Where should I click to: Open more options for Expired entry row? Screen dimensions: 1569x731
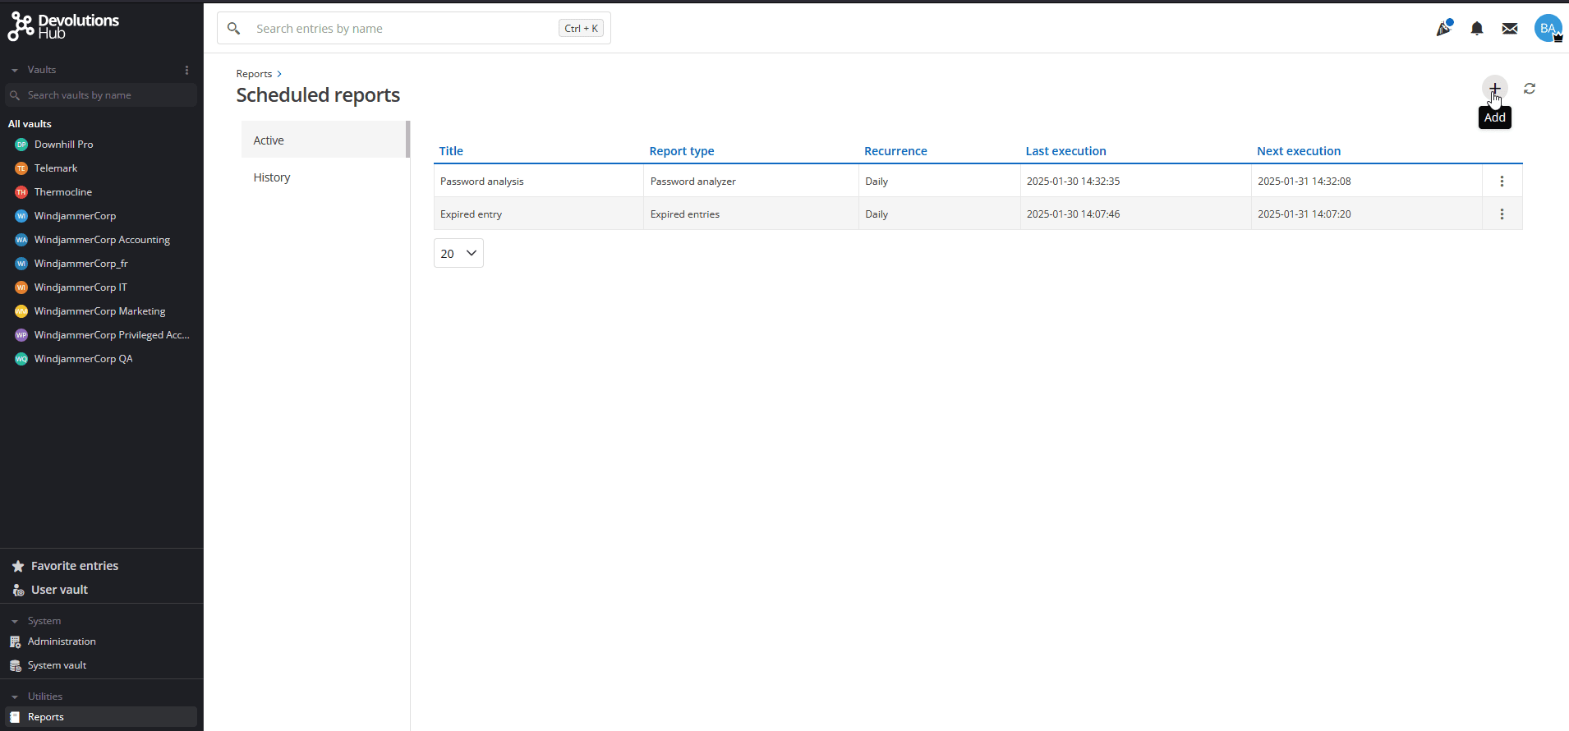(x=1502, y=214)
